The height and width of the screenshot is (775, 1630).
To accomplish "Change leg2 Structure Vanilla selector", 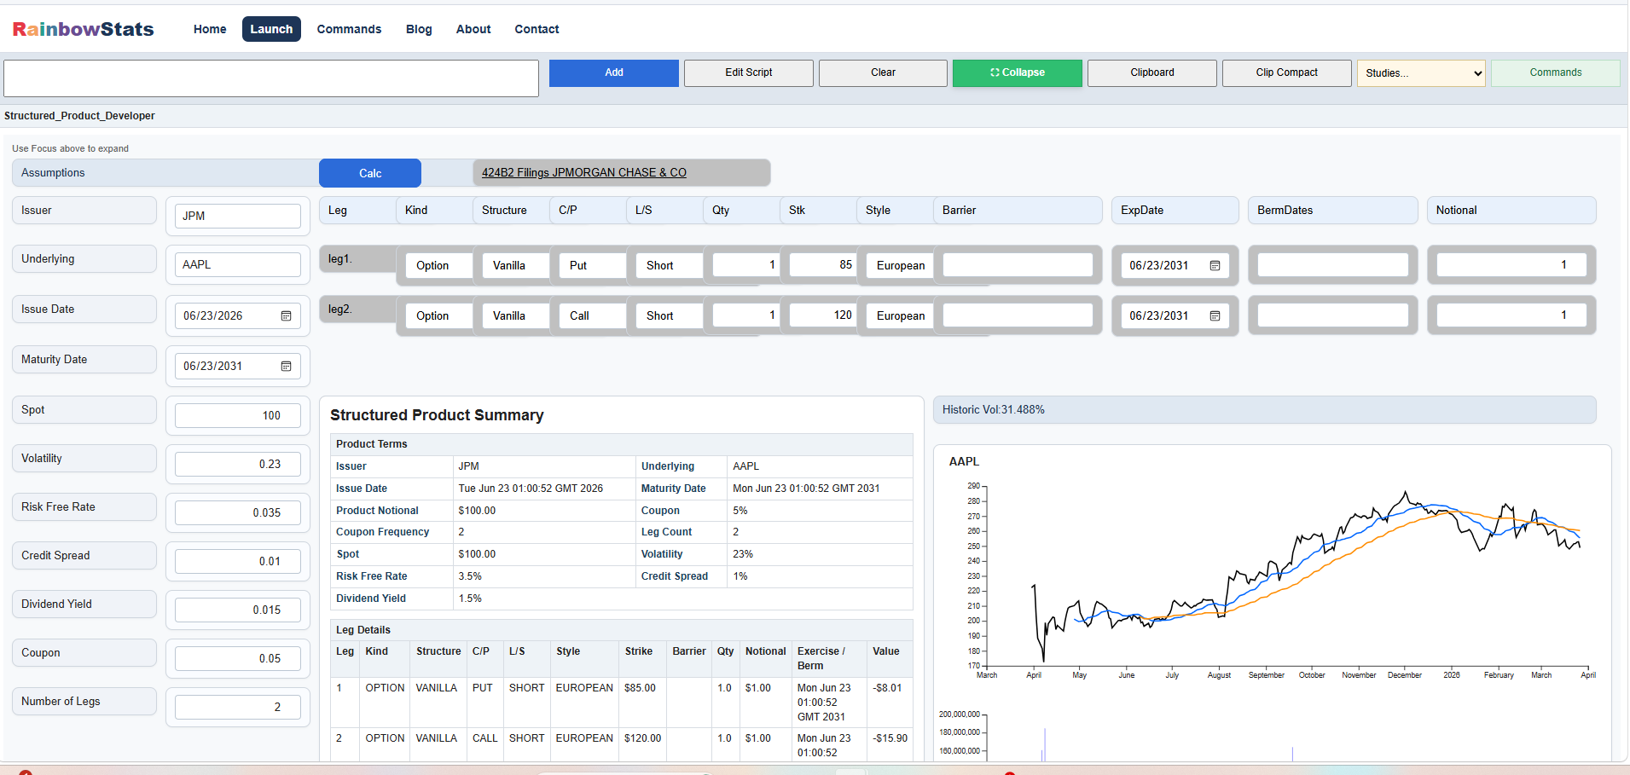I will point(515,315).
